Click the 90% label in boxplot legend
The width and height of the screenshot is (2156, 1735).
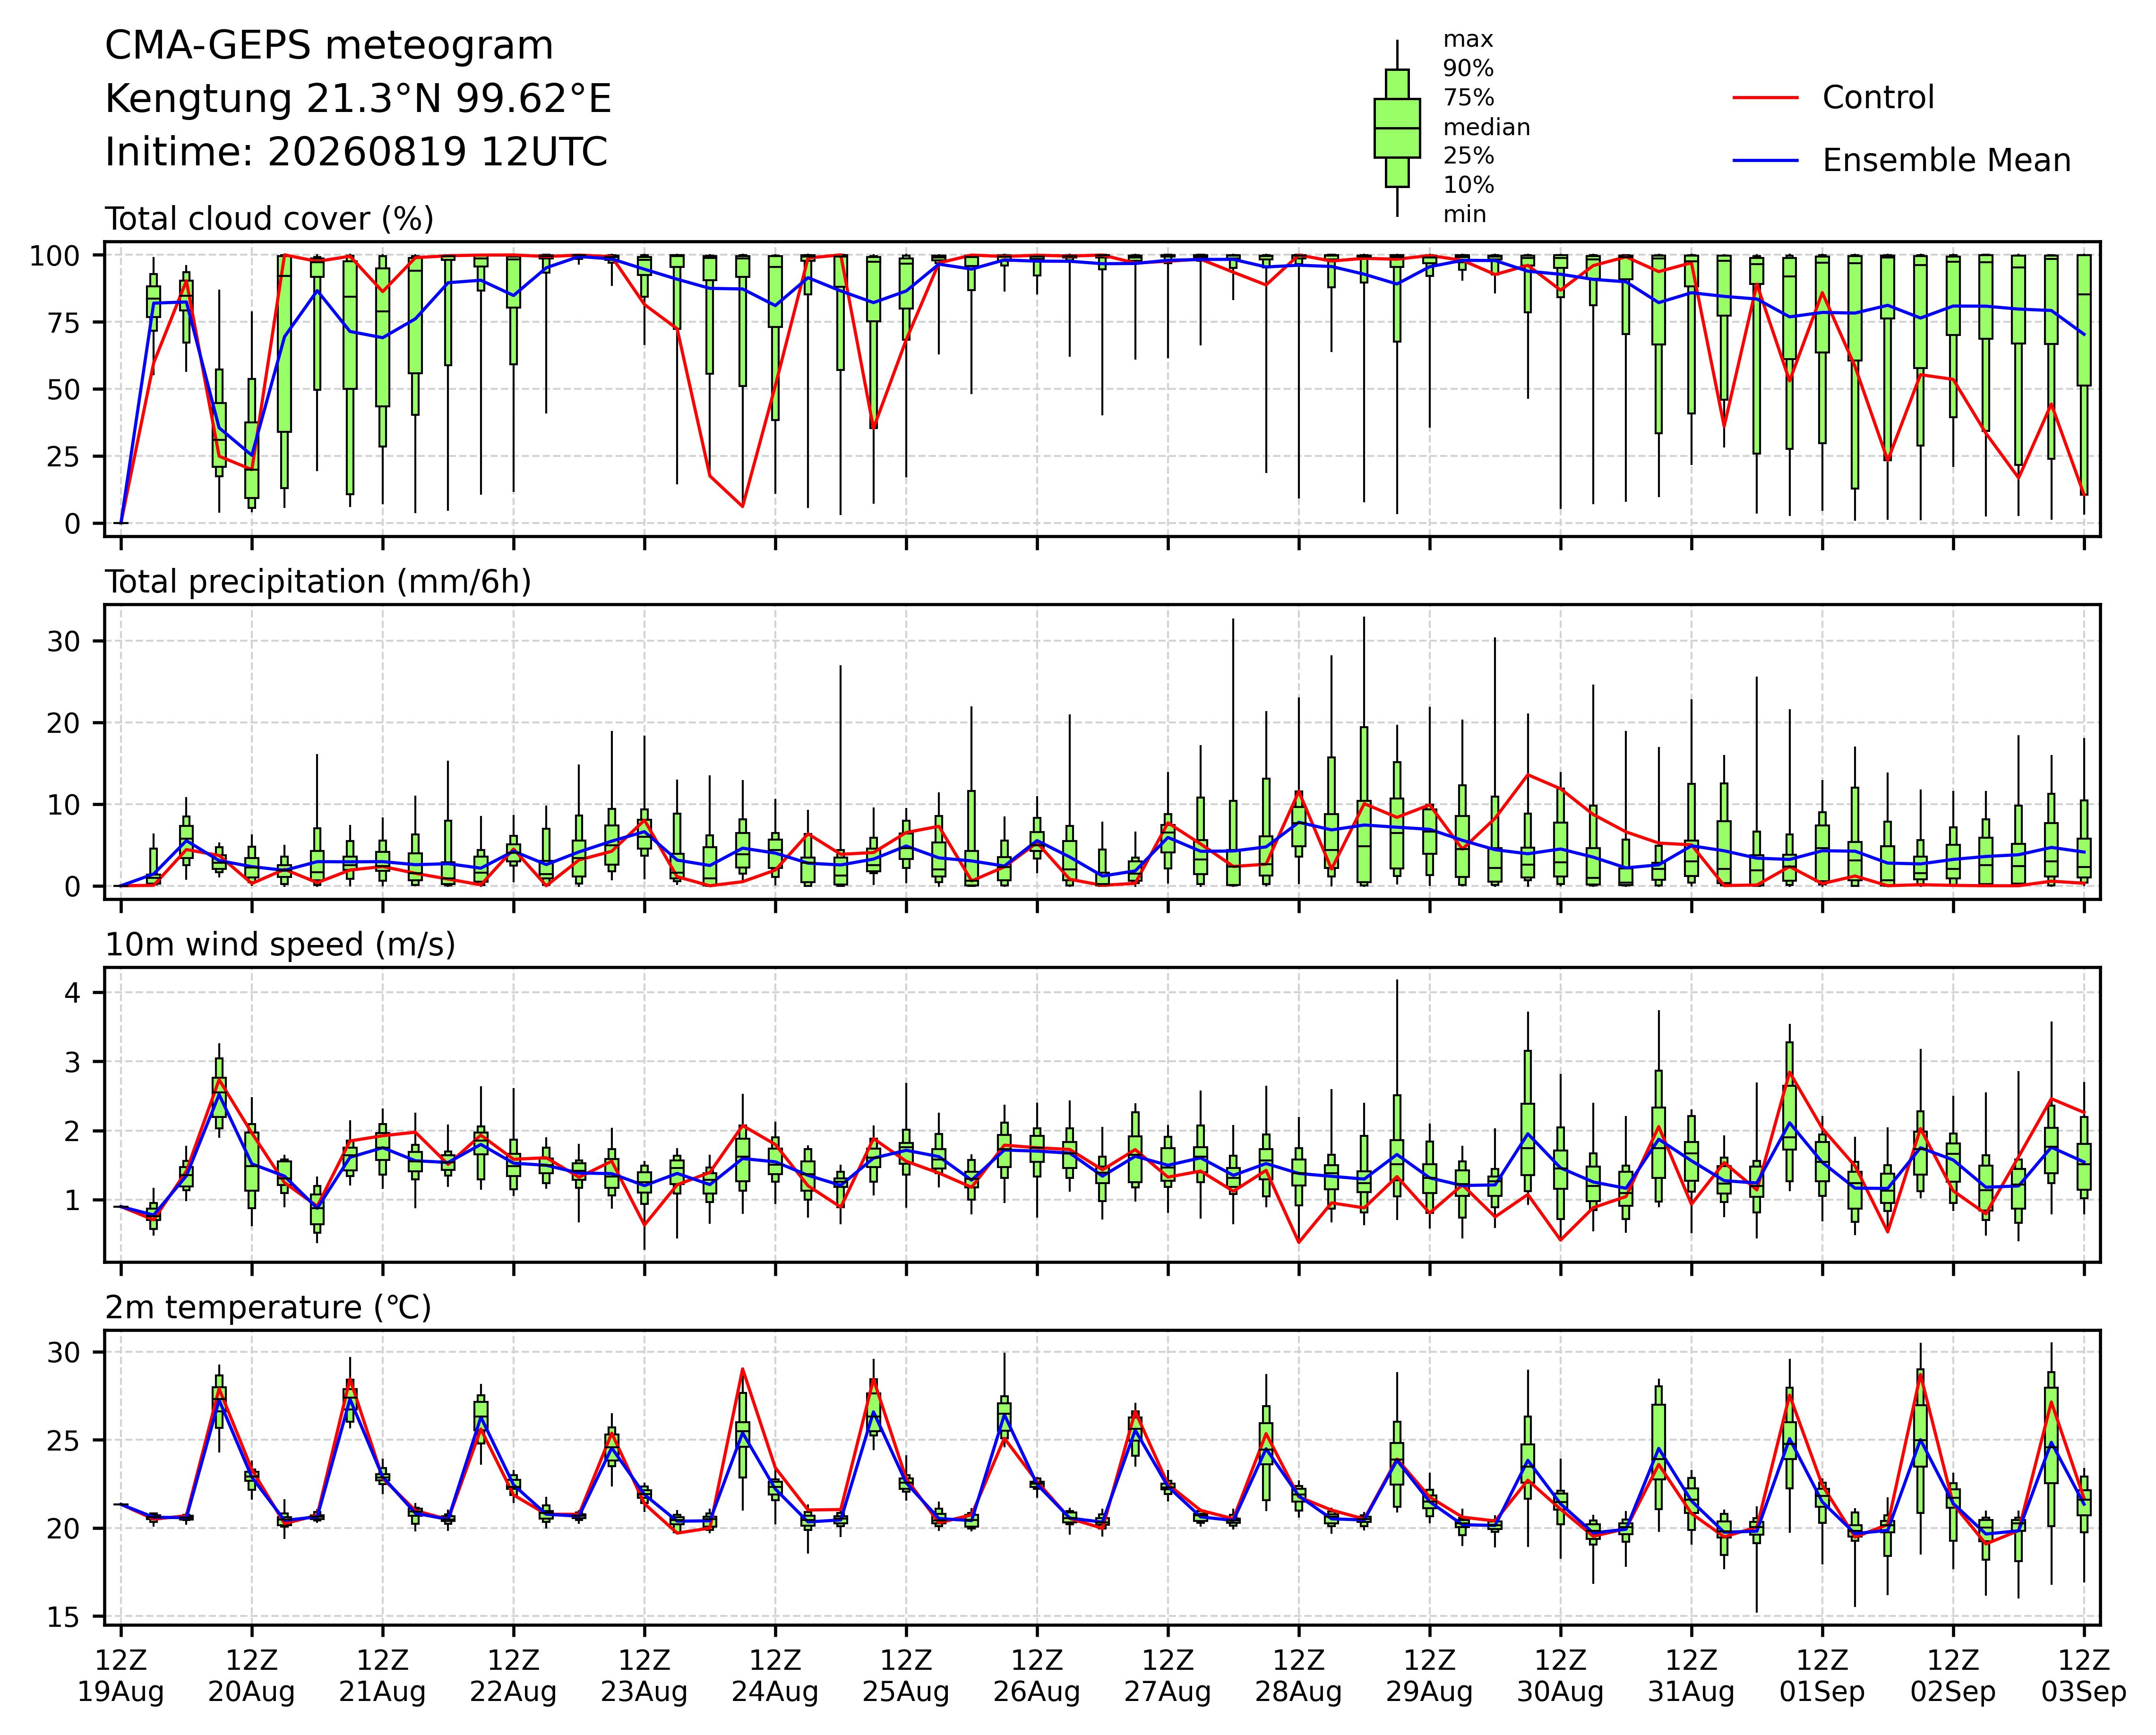point(1468,69)
